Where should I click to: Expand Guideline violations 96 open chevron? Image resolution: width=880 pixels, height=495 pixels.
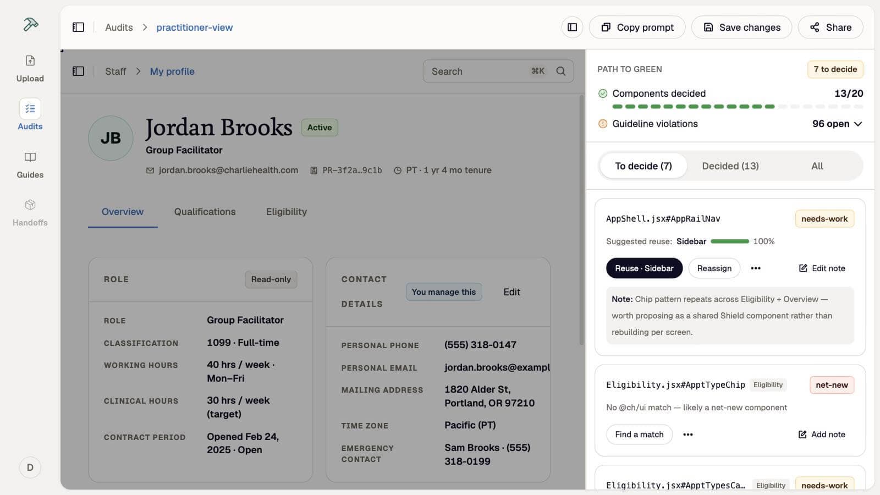[x=857, y=124]
